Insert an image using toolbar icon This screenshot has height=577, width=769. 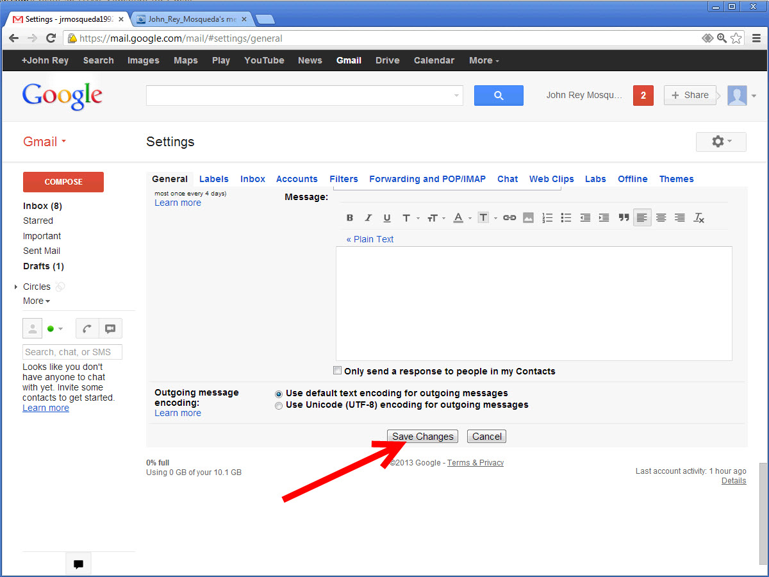coord(528,218)
